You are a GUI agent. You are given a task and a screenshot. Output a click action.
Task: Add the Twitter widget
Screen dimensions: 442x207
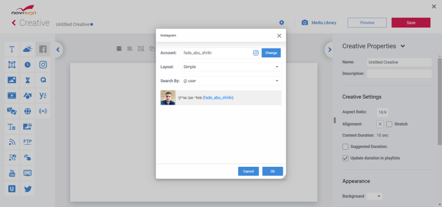coord(27,189)
